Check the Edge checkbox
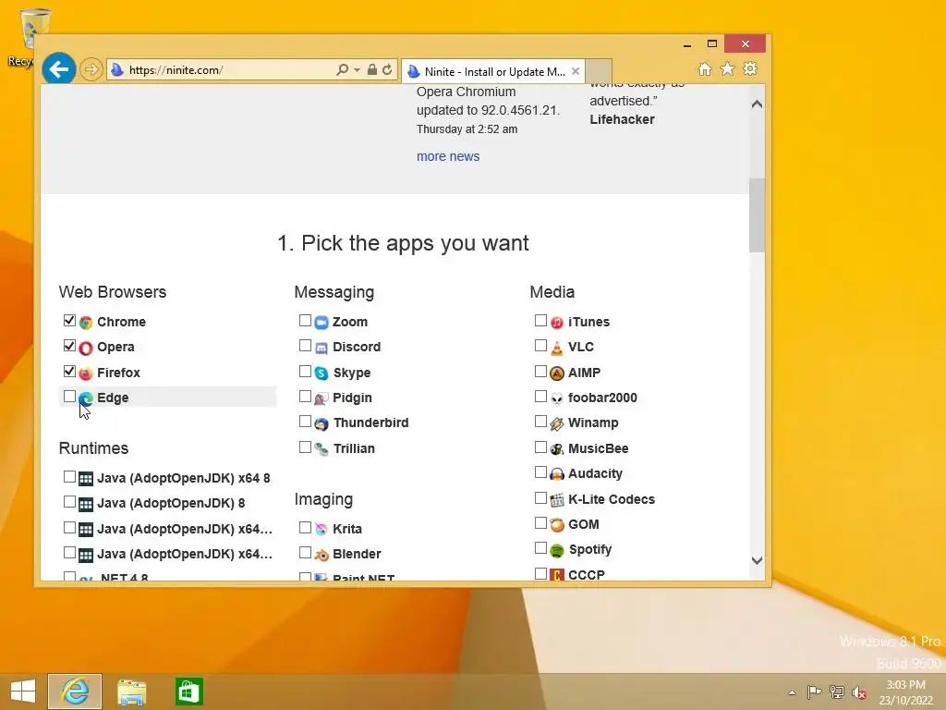946x710 pixels. coord(69,396)
